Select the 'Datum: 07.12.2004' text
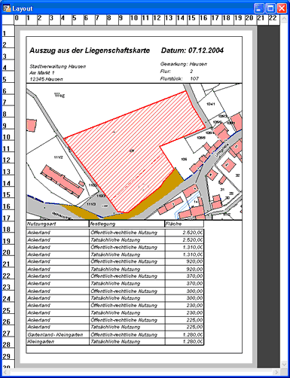 [x=192, y=50]
